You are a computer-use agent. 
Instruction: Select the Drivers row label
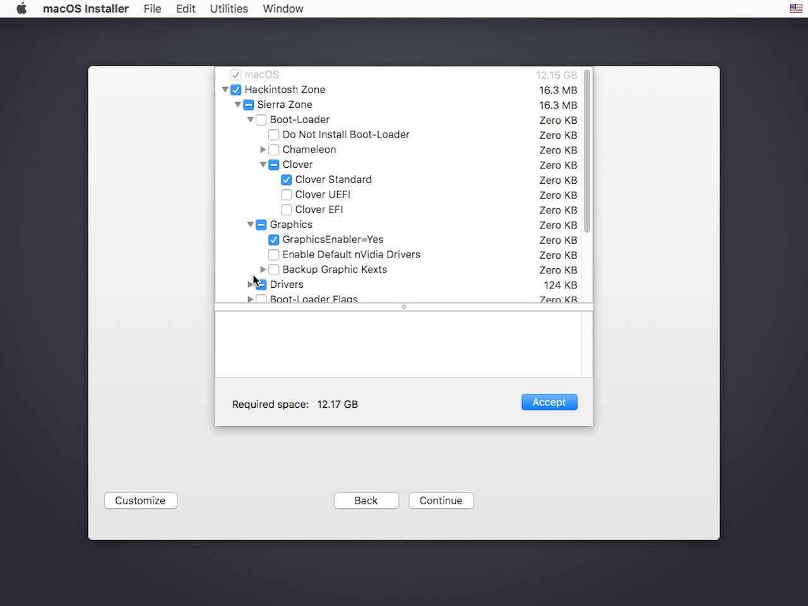click(287, 285)
